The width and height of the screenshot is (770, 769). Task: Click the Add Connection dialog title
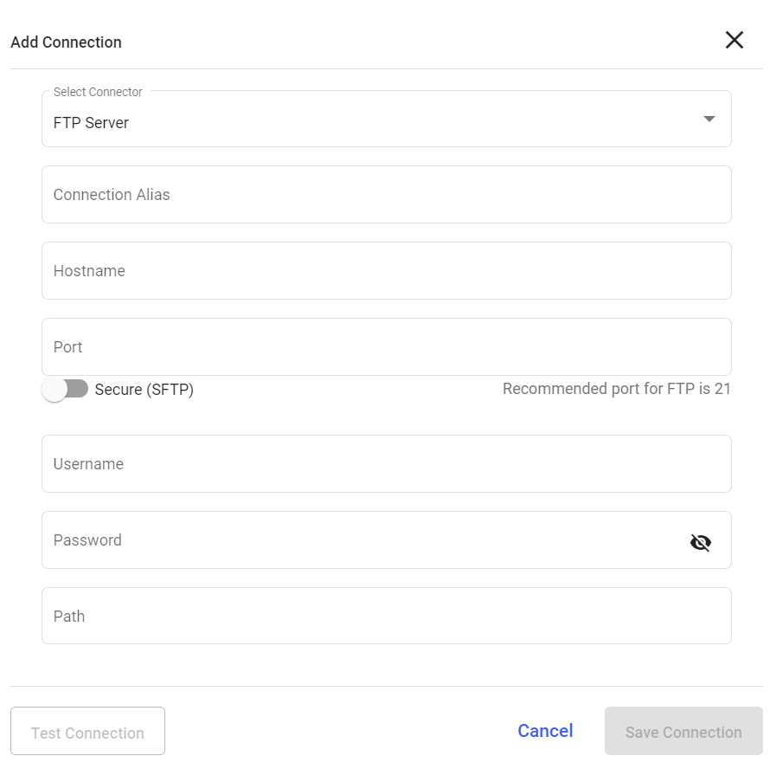tap(66, 42)
